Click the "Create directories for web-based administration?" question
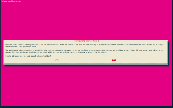This screenshot has height=108, width=173. (x=28, y=56)
